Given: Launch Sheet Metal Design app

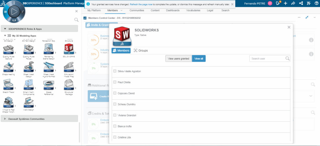Looking at the screenshot, I should (x=28, y=67).
